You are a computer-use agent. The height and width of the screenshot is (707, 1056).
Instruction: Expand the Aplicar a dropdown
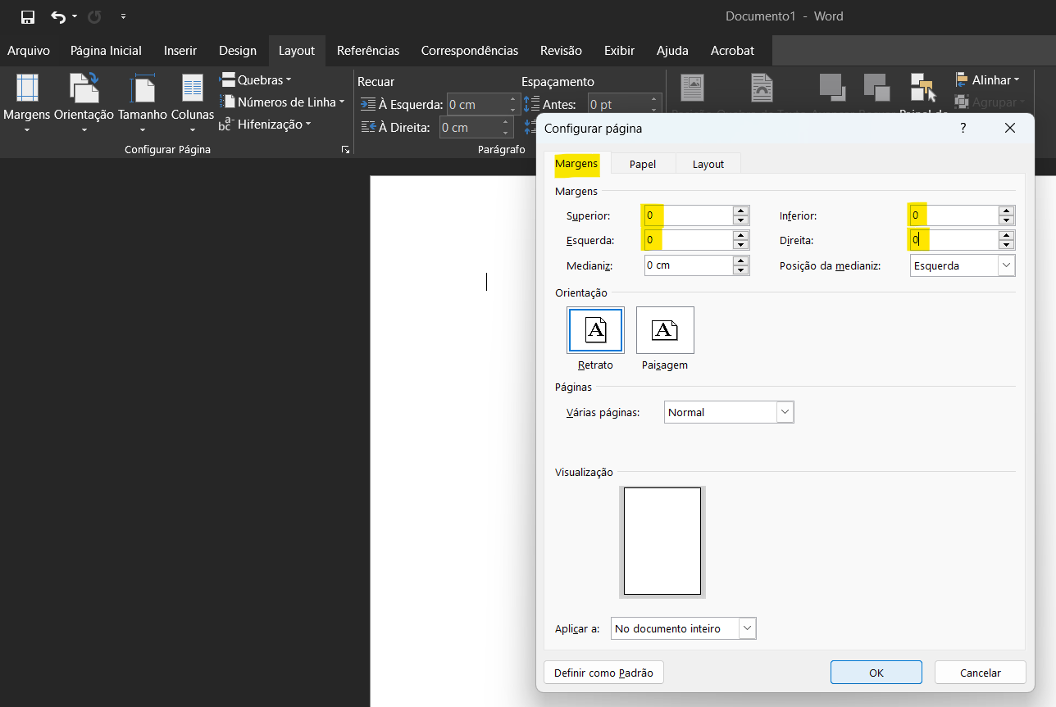(747, 628)
